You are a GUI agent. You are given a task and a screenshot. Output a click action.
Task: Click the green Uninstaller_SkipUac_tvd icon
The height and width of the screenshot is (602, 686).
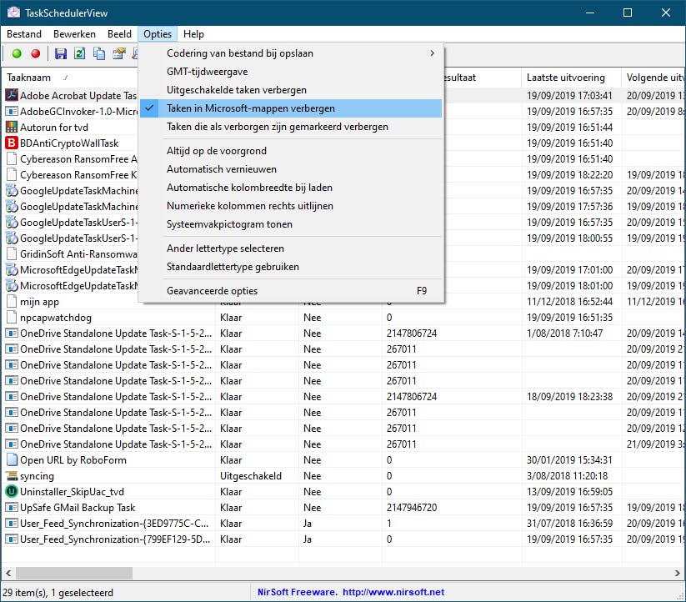(x=12, y=491)
